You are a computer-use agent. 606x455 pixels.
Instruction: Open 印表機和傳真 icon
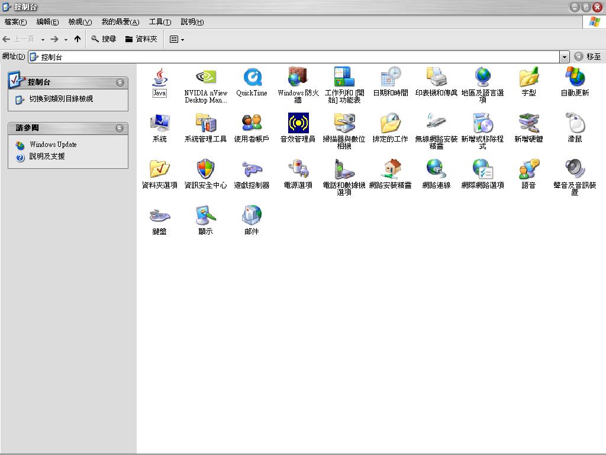436,78
